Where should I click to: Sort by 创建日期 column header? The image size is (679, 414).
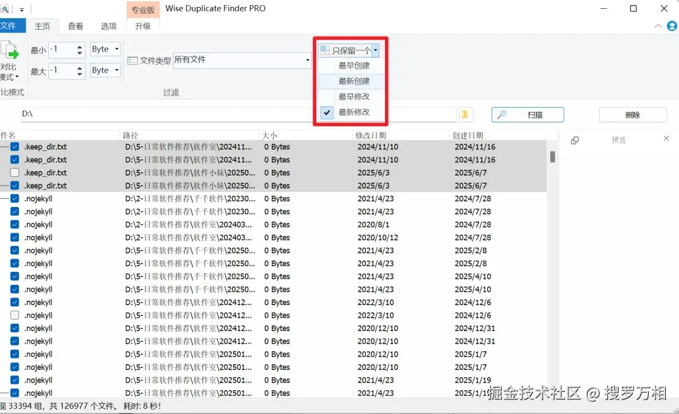tap(498, 135)
